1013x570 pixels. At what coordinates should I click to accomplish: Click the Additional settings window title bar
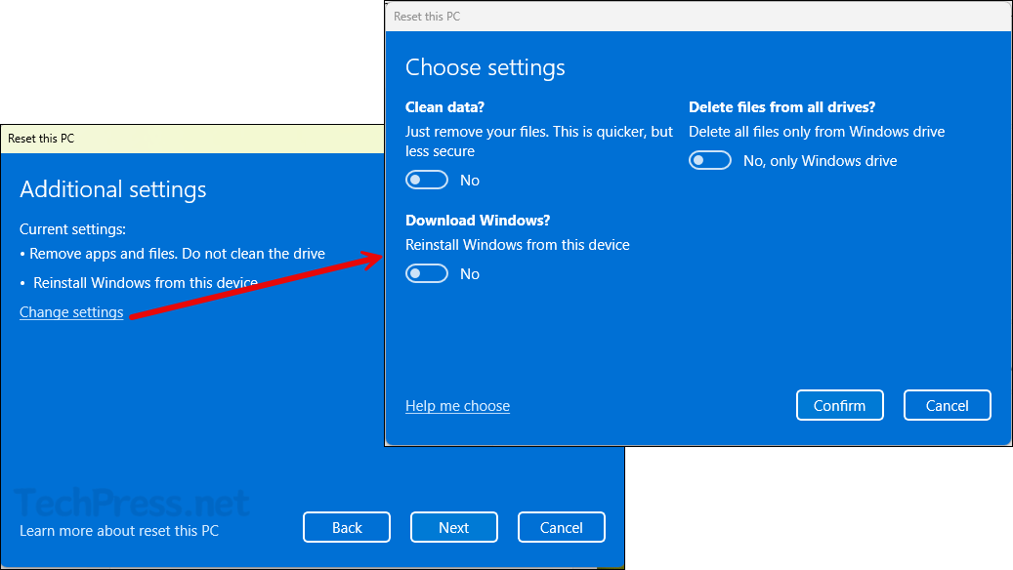tap(195, 139)
